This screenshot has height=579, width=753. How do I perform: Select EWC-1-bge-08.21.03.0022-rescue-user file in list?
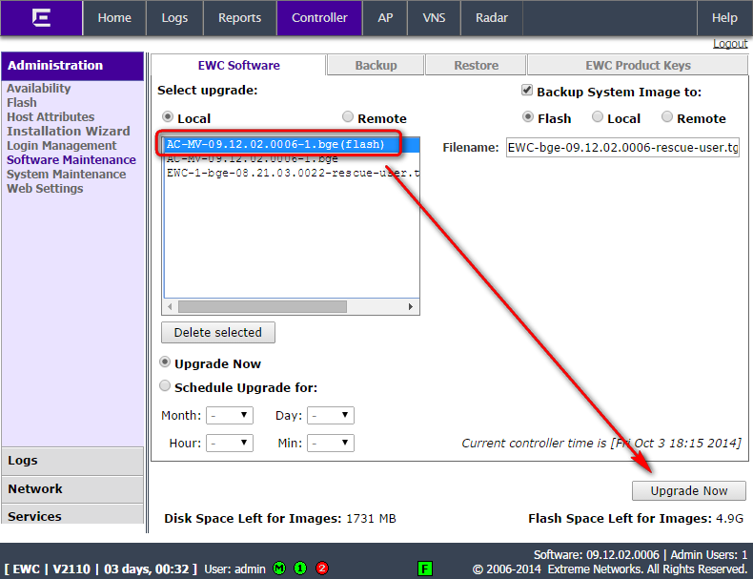coord(292,173)
